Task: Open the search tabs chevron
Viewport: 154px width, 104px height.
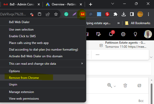Action: point(113,4)
